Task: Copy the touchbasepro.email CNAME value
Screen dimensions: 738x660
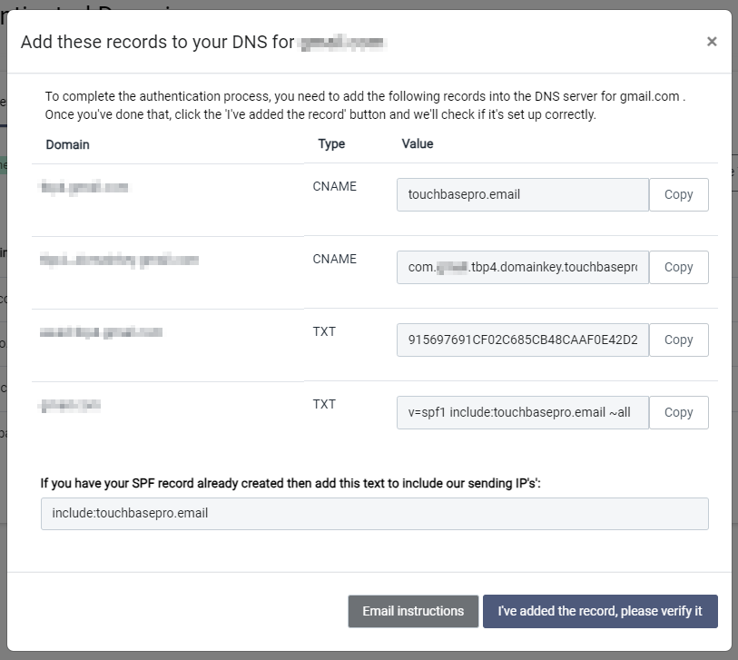Action: coord(679,194)
